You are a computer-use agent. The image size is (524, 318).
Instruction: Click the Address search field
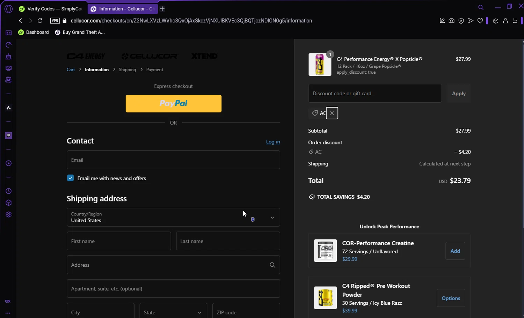coord(173,265)
